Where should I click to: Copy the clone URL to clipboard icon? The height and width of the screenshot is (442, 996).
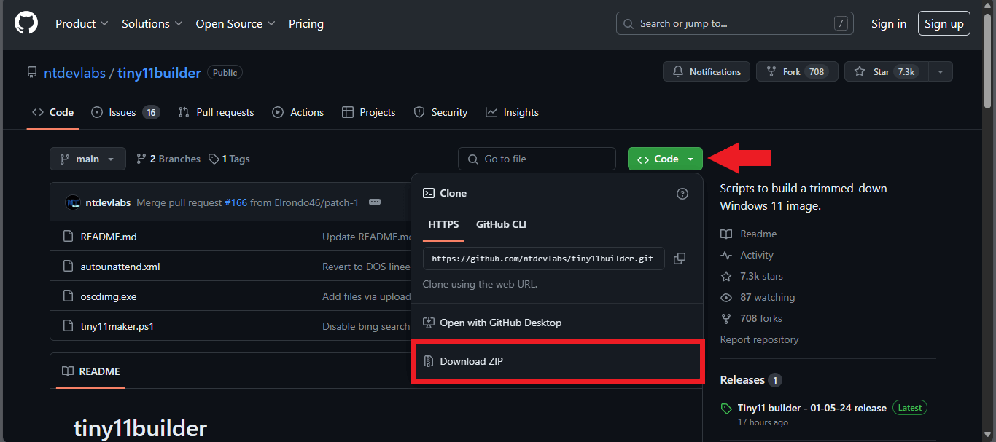click(680, 259)
